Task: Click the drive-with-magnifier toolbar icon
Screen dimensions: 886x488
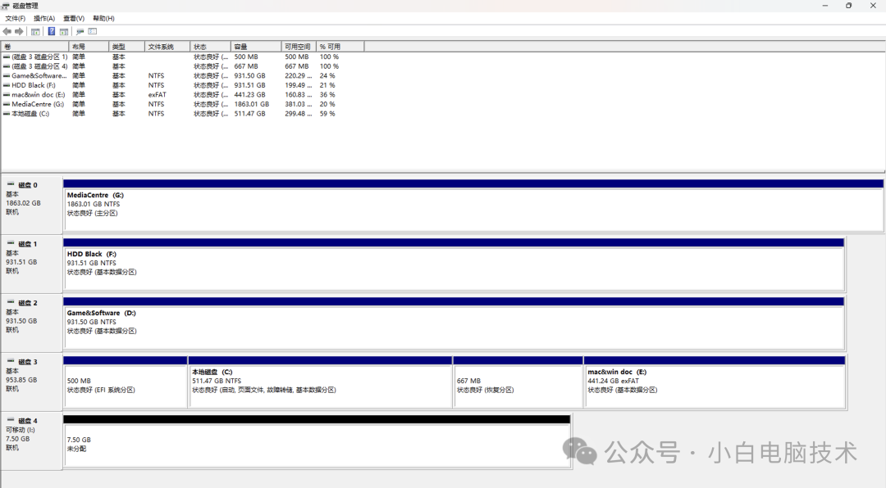Action: coord(80,32)
